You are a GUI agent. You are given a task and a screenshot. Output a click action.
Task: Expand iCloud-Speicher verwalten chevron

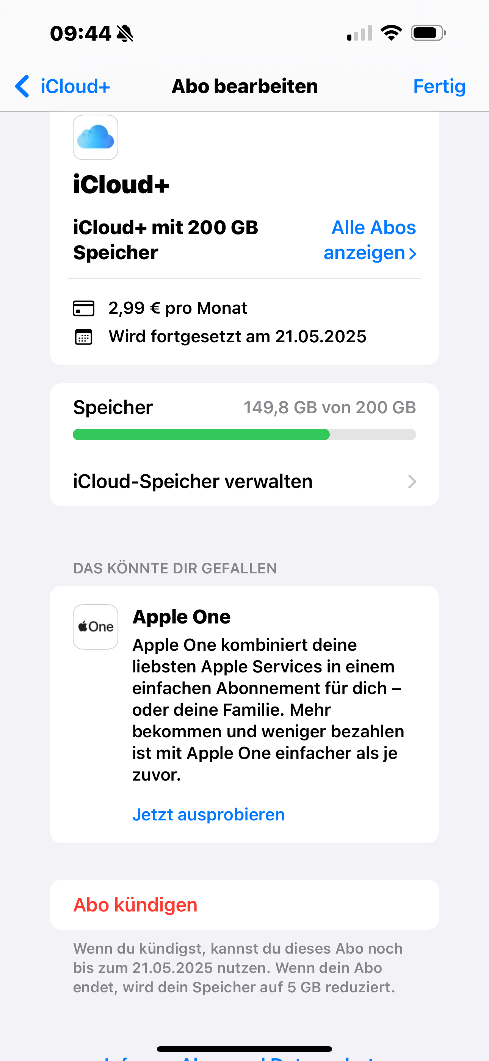[x=412, y=481]
